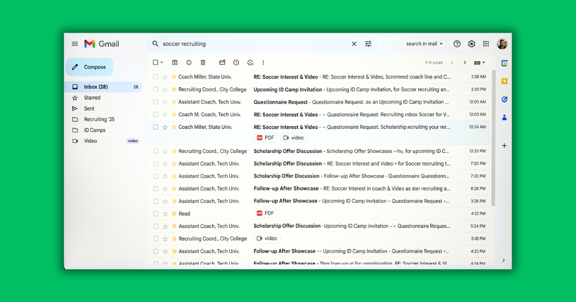Screen dimensions: 576x302
Task: Open the 3:28 PM Follow-up After Showcase email
Action: pyautogui.click(x=319, y=201)
